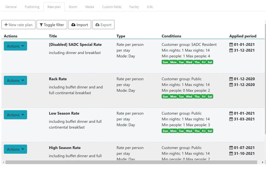
Task: Open the ICAL tab
Action: pyautogui.click(x=150, y=7)
